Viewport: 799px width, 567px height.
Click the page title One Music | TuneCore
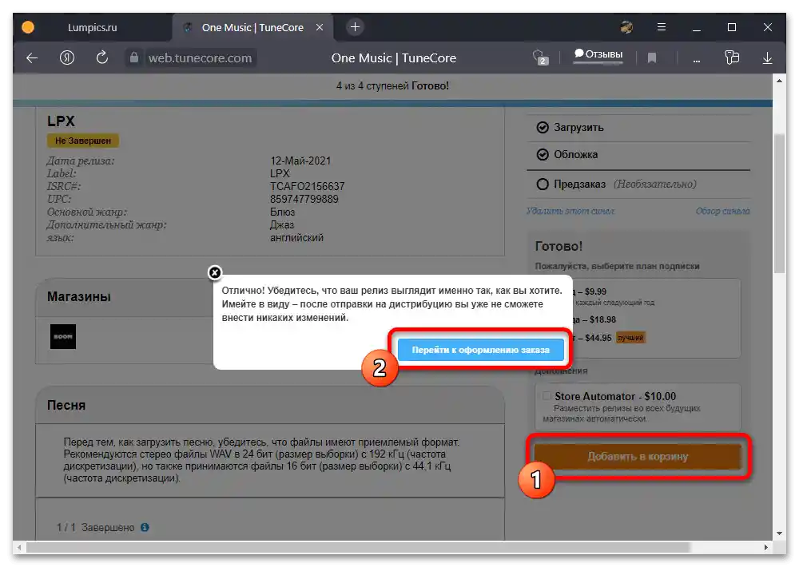click(394, 58)
